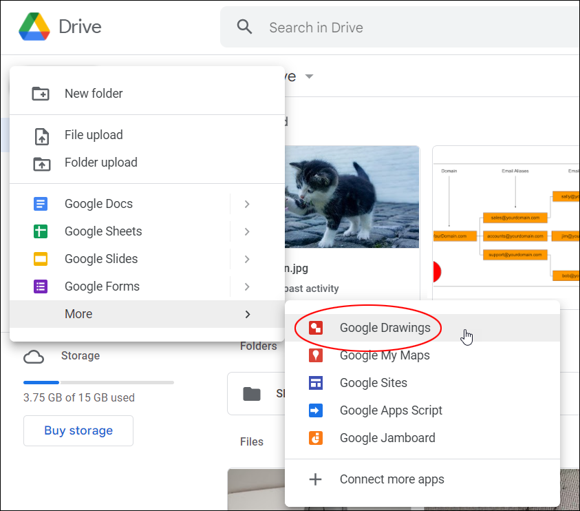This screenshot has height=511, width=580.
Task: Click the search magnifier icon
Action: coord(244,27)
